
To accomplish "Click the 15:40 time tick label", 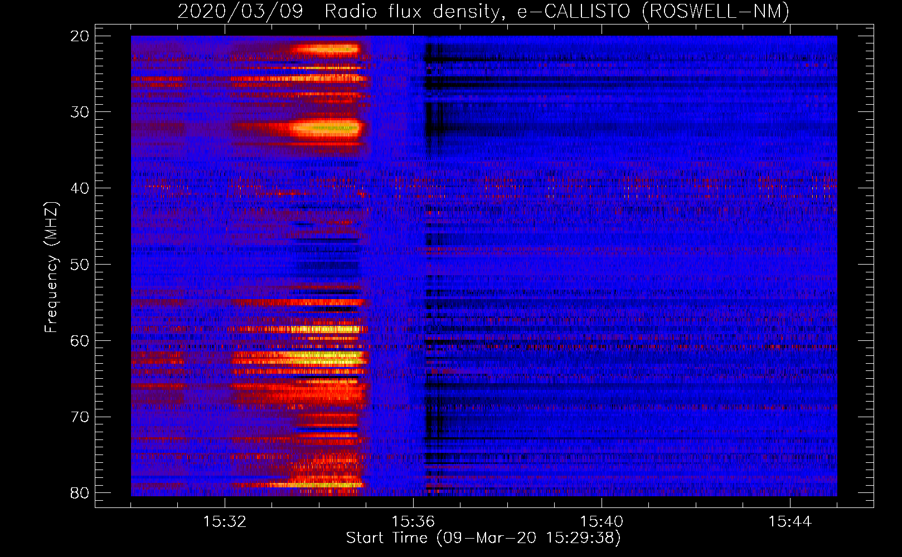I will point(602,522).
